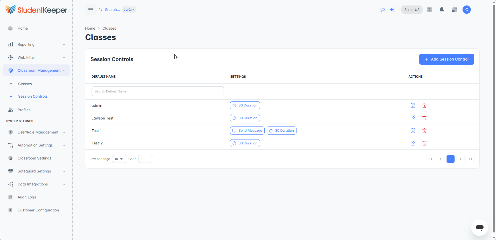Edit the admin session control
Viewport: 496px width, 240px height.
pos(413,105)
